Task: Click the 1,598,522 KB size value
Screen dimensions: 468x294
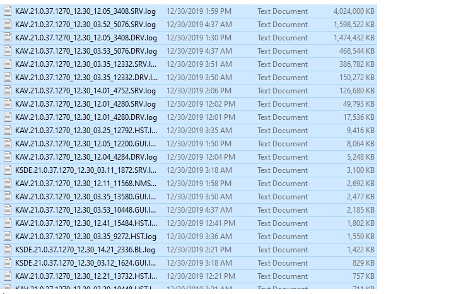Action: (354, 25)
